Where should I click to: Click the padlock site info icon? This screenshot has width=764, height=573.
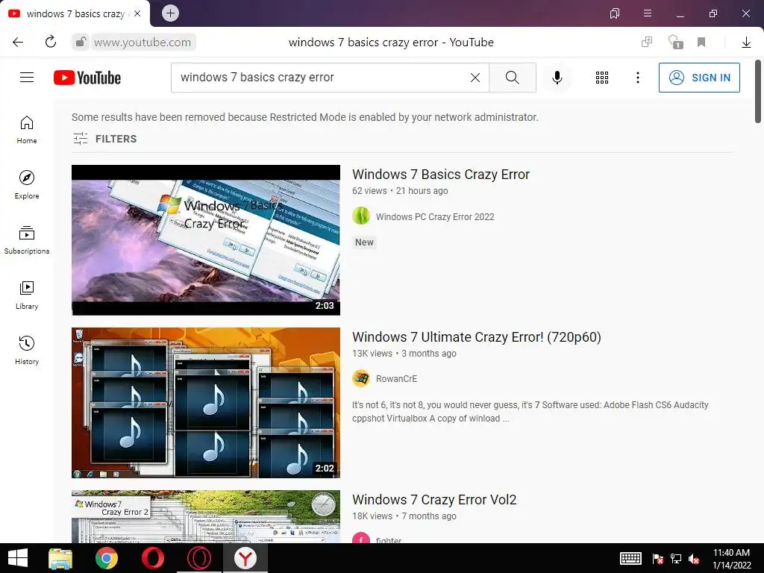click(81, 43)
